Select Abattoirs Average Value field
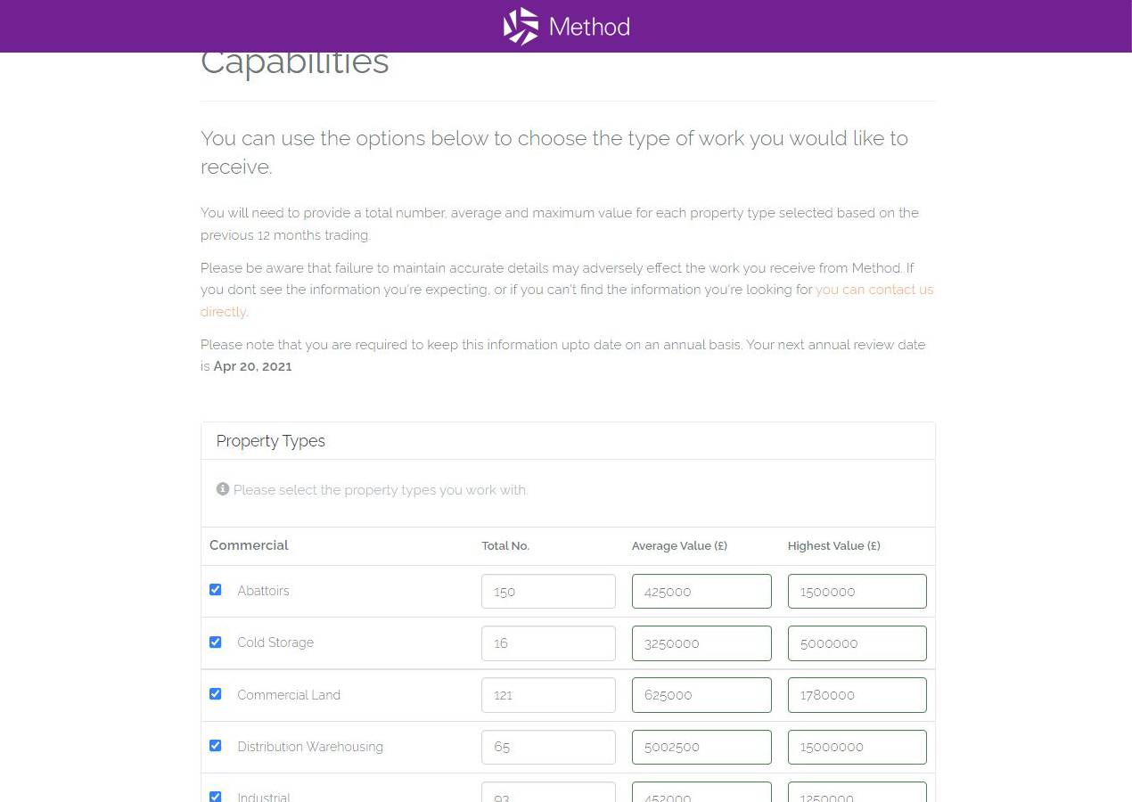The height and width of the screenshot is (802, 1132). 701,592
